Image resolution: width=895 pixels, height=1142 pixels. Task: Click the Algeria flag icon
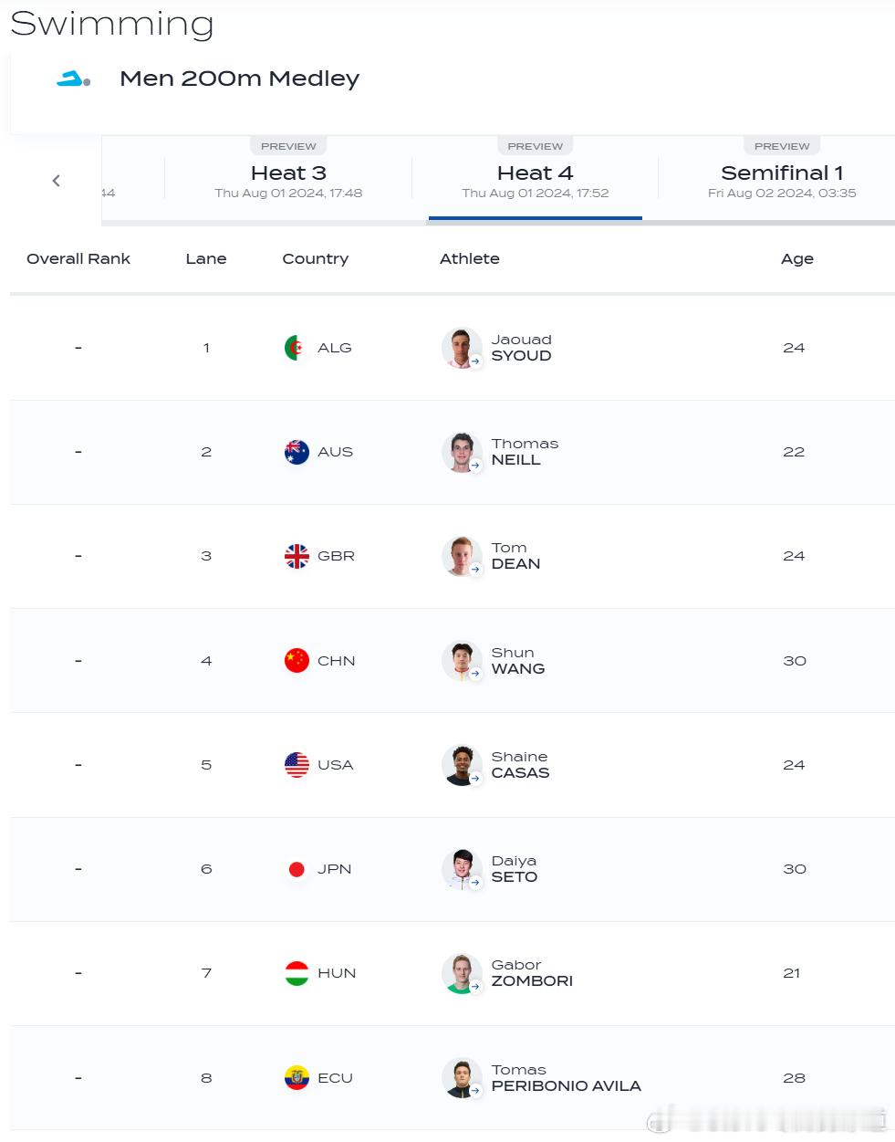[297, 348]
